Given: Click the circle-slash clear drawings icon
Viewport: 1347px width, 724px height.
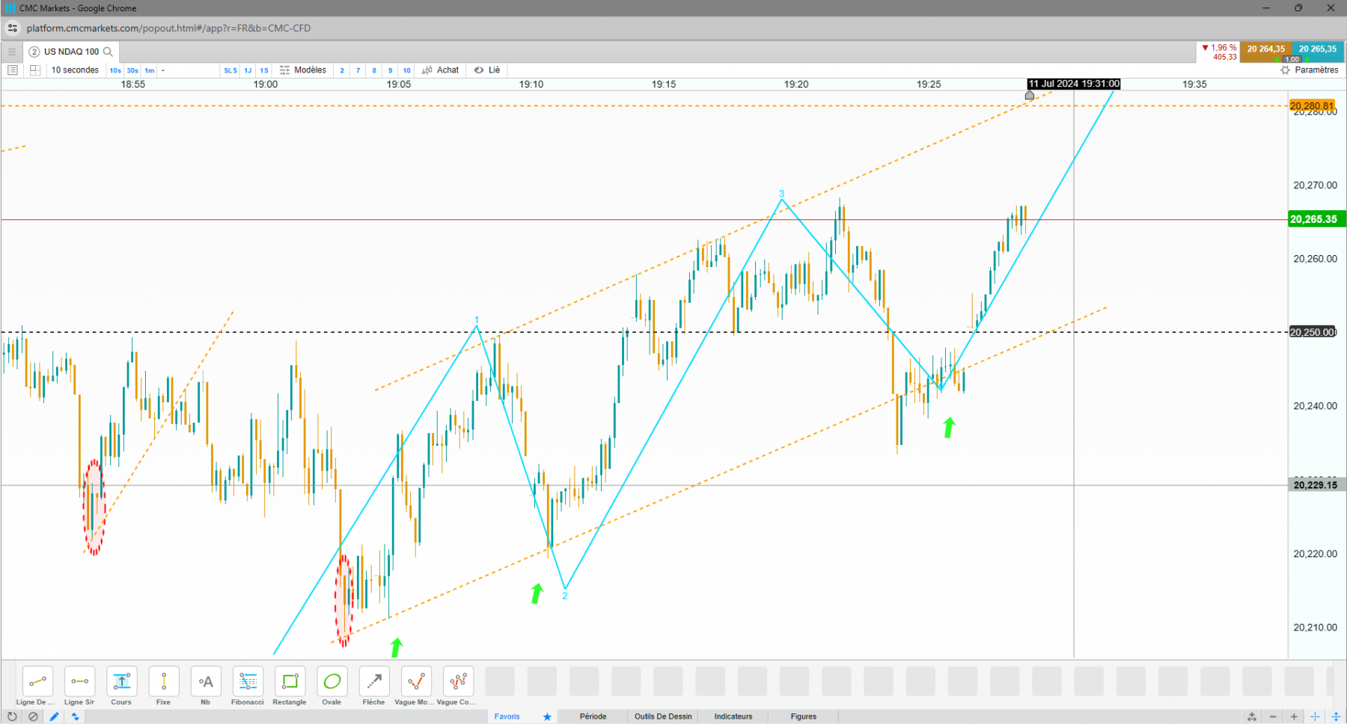Looking at the screenshot, I should point(33,717).
